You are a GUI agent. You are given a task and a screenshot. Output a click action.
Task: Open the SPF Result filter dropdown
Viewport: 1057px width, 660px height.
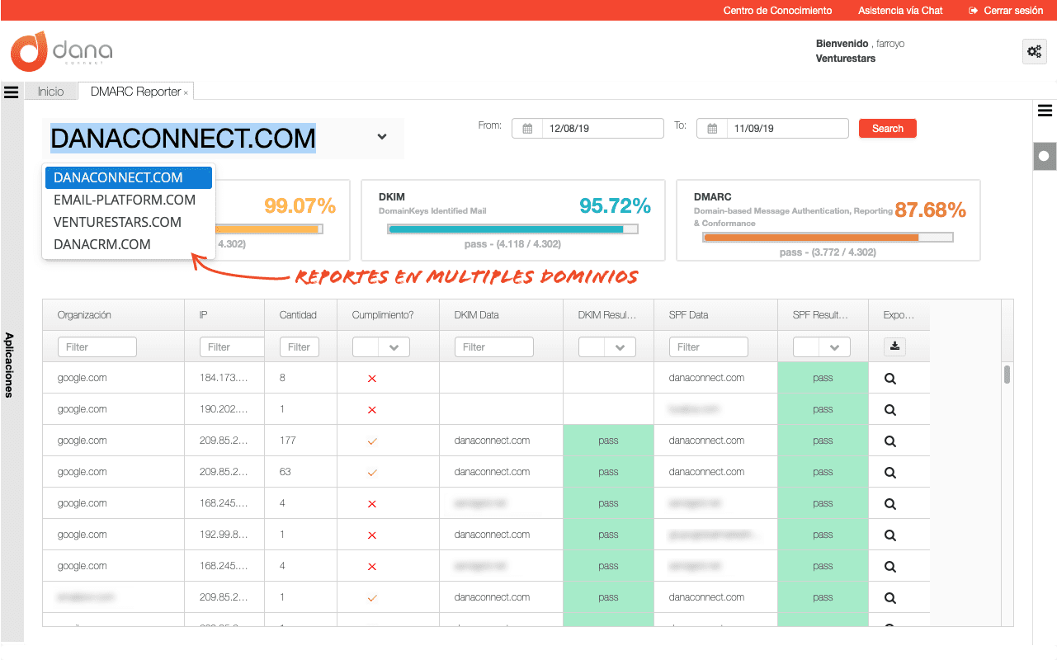822,347
